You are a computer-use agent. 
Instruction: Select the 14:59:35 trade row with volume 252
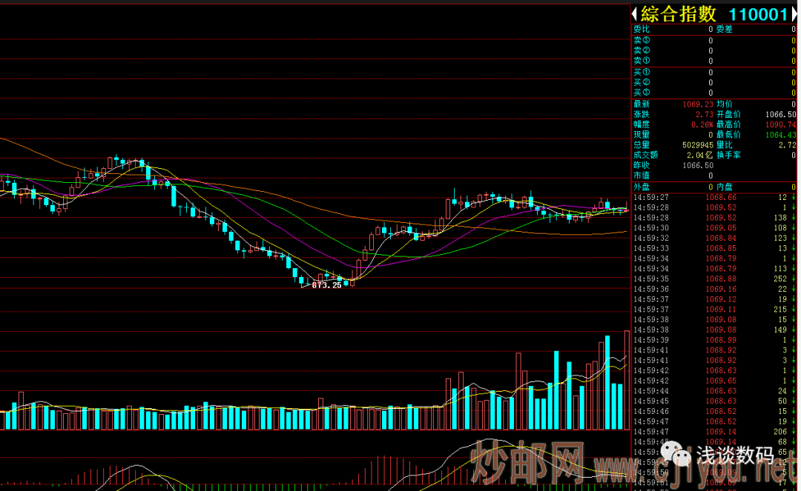click(712, 279)
